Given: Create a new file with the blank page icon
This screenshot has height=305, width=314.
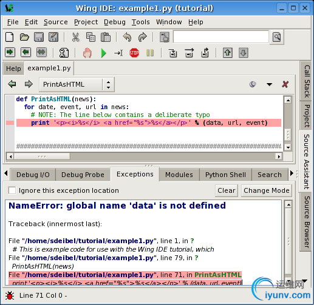Looking at the screenshot, I should click(x=10, y=37).
